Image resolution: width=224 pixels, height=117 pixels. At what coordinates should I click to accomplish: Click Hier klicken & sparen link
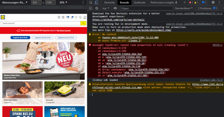[x=64, y=30]
